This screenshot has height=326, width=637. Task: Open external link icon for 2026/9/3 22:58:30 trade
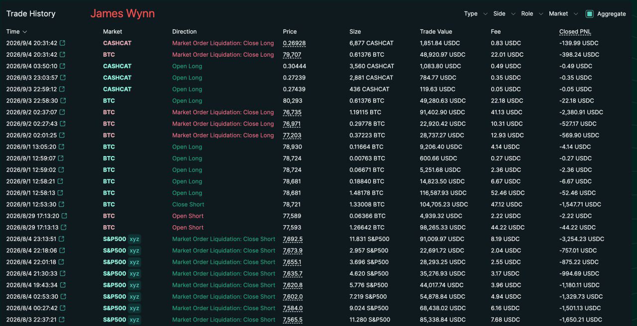(63, 101)
